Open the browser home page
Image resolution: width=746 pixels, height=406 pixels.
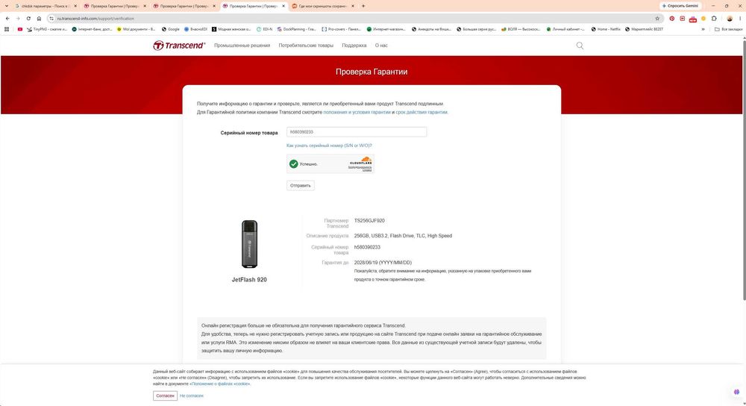pos(39,19)
